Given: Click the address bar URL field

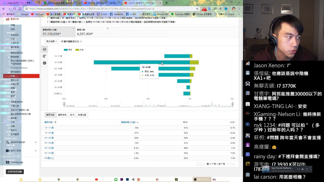Looking at the screenshot, I should pos(111,9).
